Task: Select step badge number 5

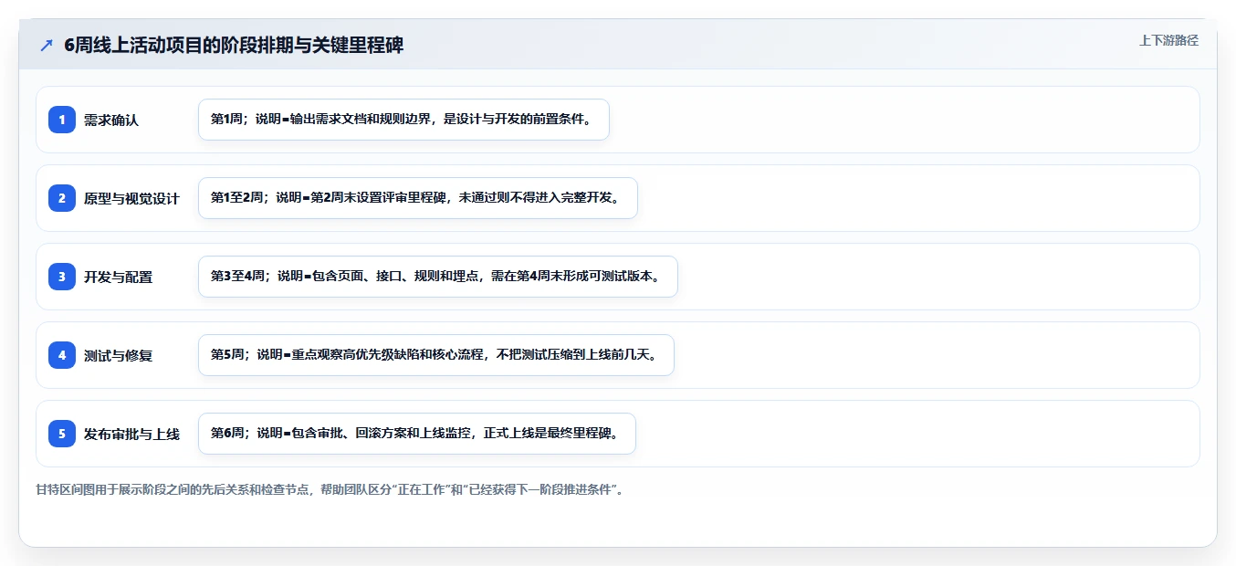Action: [x=62, y=434]
